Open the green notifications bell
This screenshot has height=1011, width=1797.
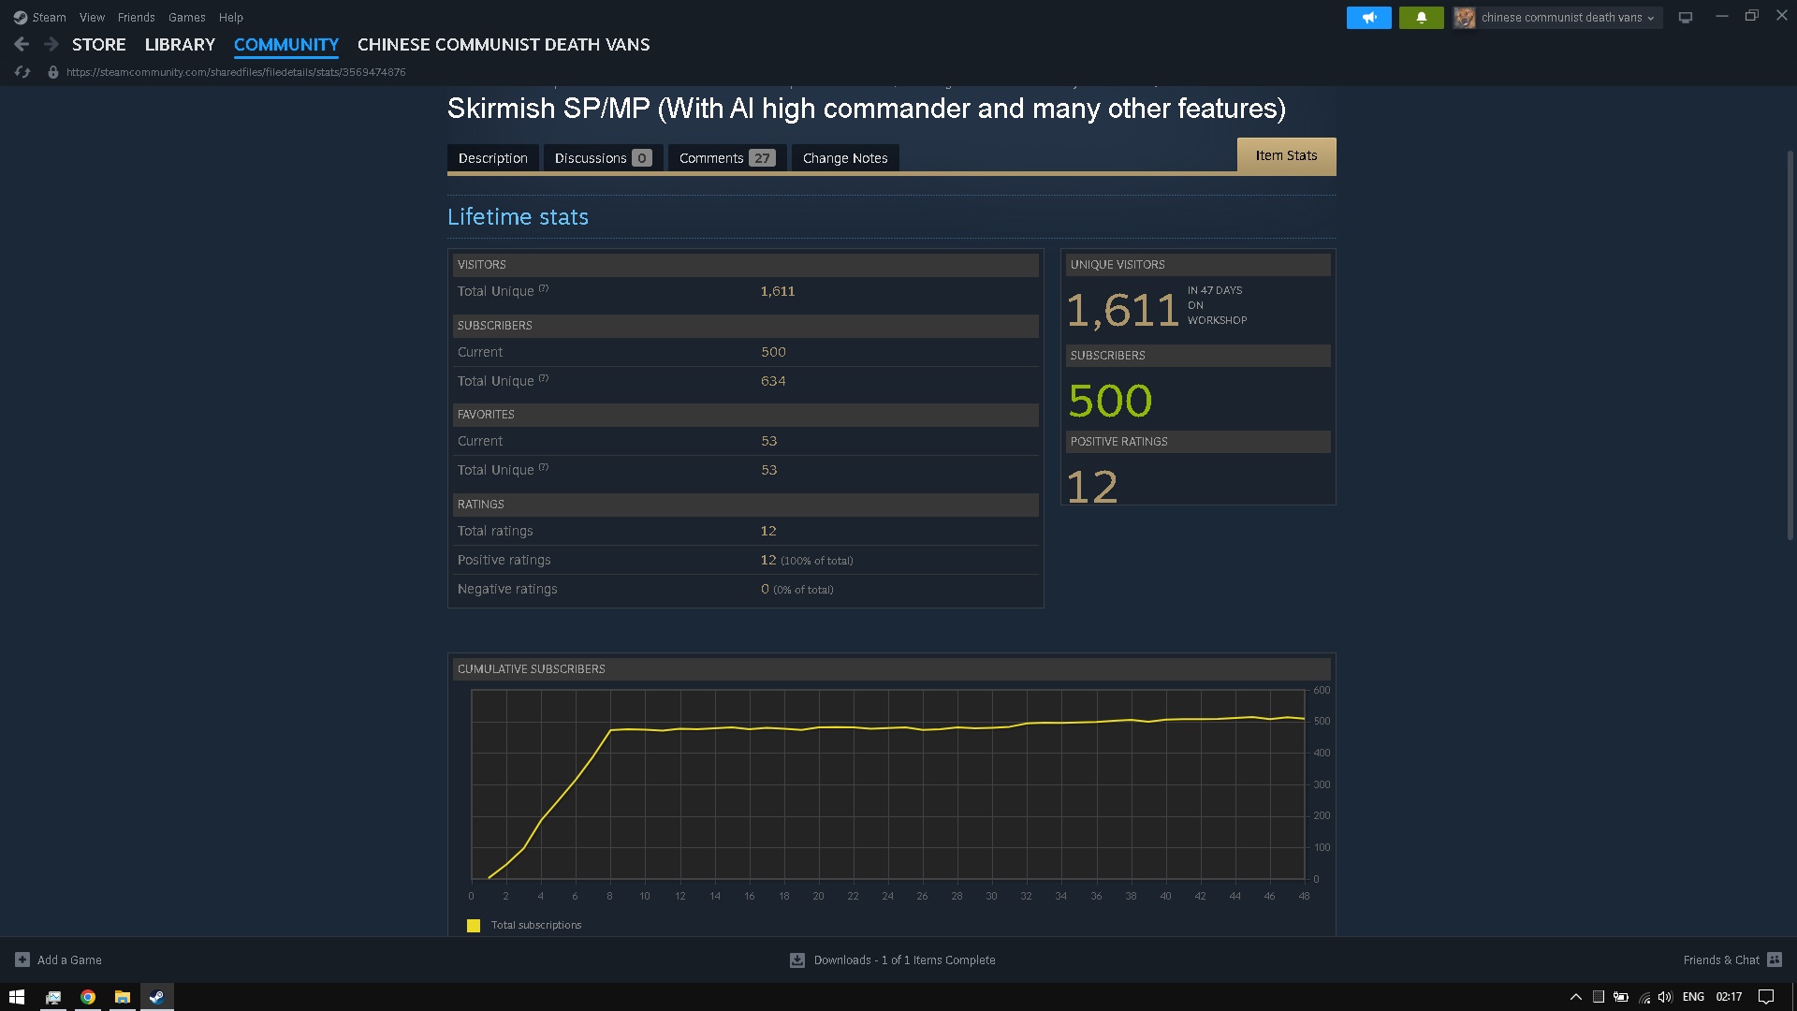pyautogui.click(x=1421, y=18)
